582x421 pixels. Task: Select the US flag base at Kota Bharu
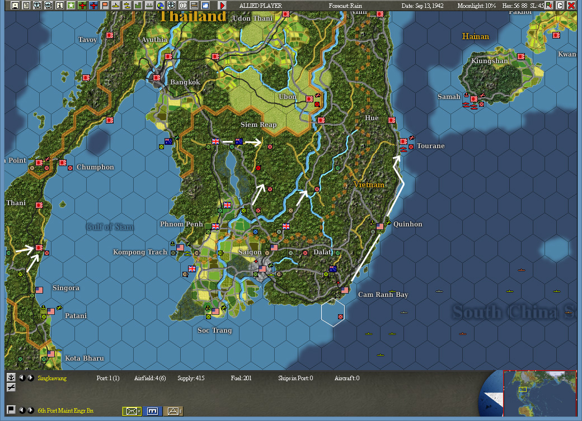coord(51,353)
